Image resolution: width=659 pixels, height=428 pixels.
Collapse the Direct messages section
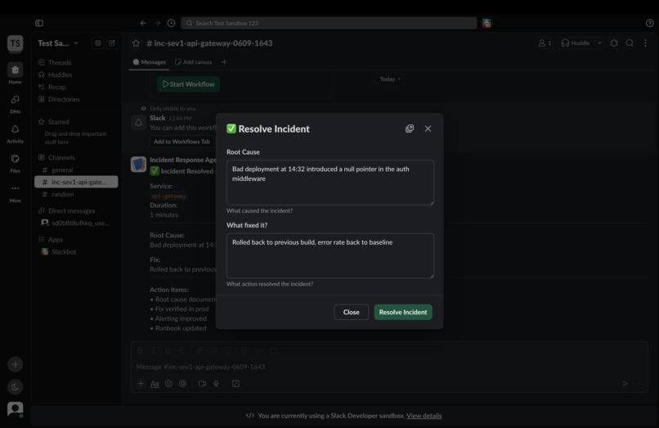click(x=71, y=210)
